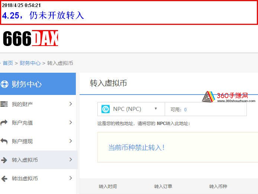The height and width of the screenshot is (194, 258).
Task: Open 账户提现 menu item
Action: click(x=38, y=141)
